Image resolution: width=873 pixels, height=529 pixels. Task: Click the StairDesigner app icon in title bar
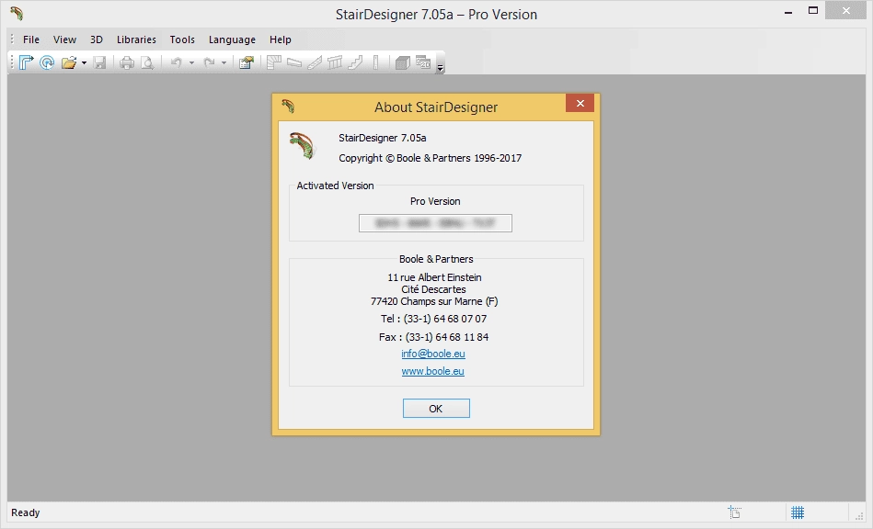(17, 14)
